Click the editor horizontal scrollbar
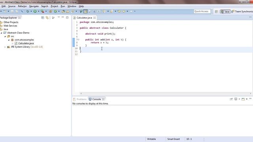The height and width of the screenshot is (142, 253). [166, 93]
